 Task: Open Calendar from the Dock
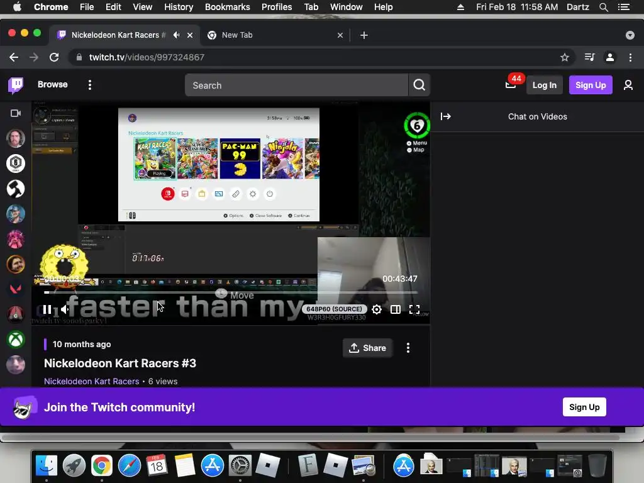(157, 465)
